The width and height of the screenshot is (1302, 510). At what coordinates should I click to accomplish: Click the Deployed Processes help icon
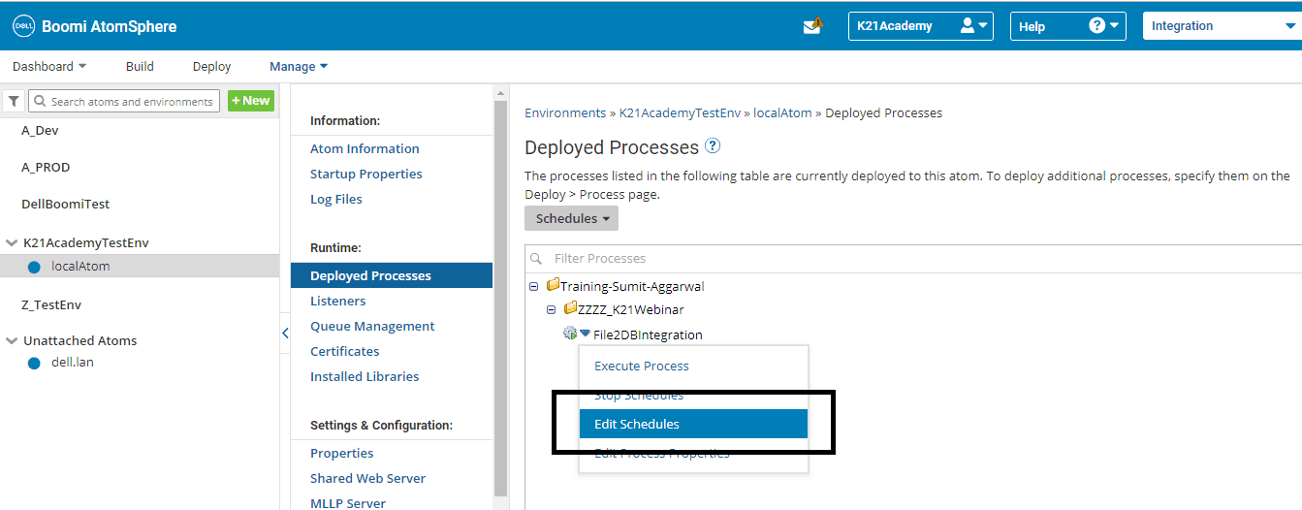[x=713, y=146]
